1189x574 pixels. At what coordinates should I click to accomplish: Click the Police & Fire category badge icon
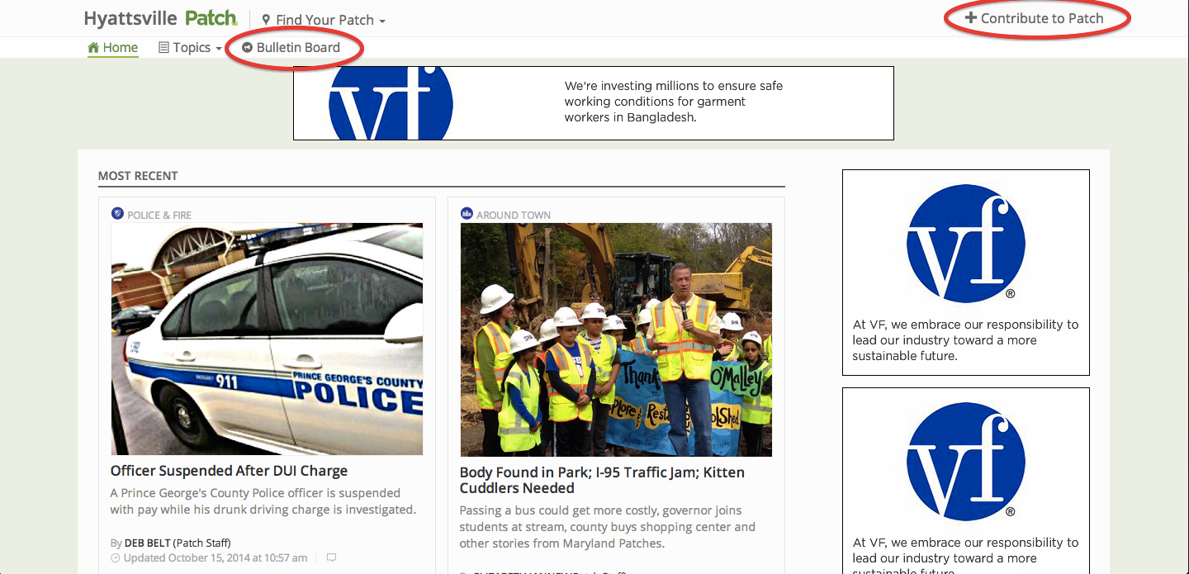click(x=117, y=213)
